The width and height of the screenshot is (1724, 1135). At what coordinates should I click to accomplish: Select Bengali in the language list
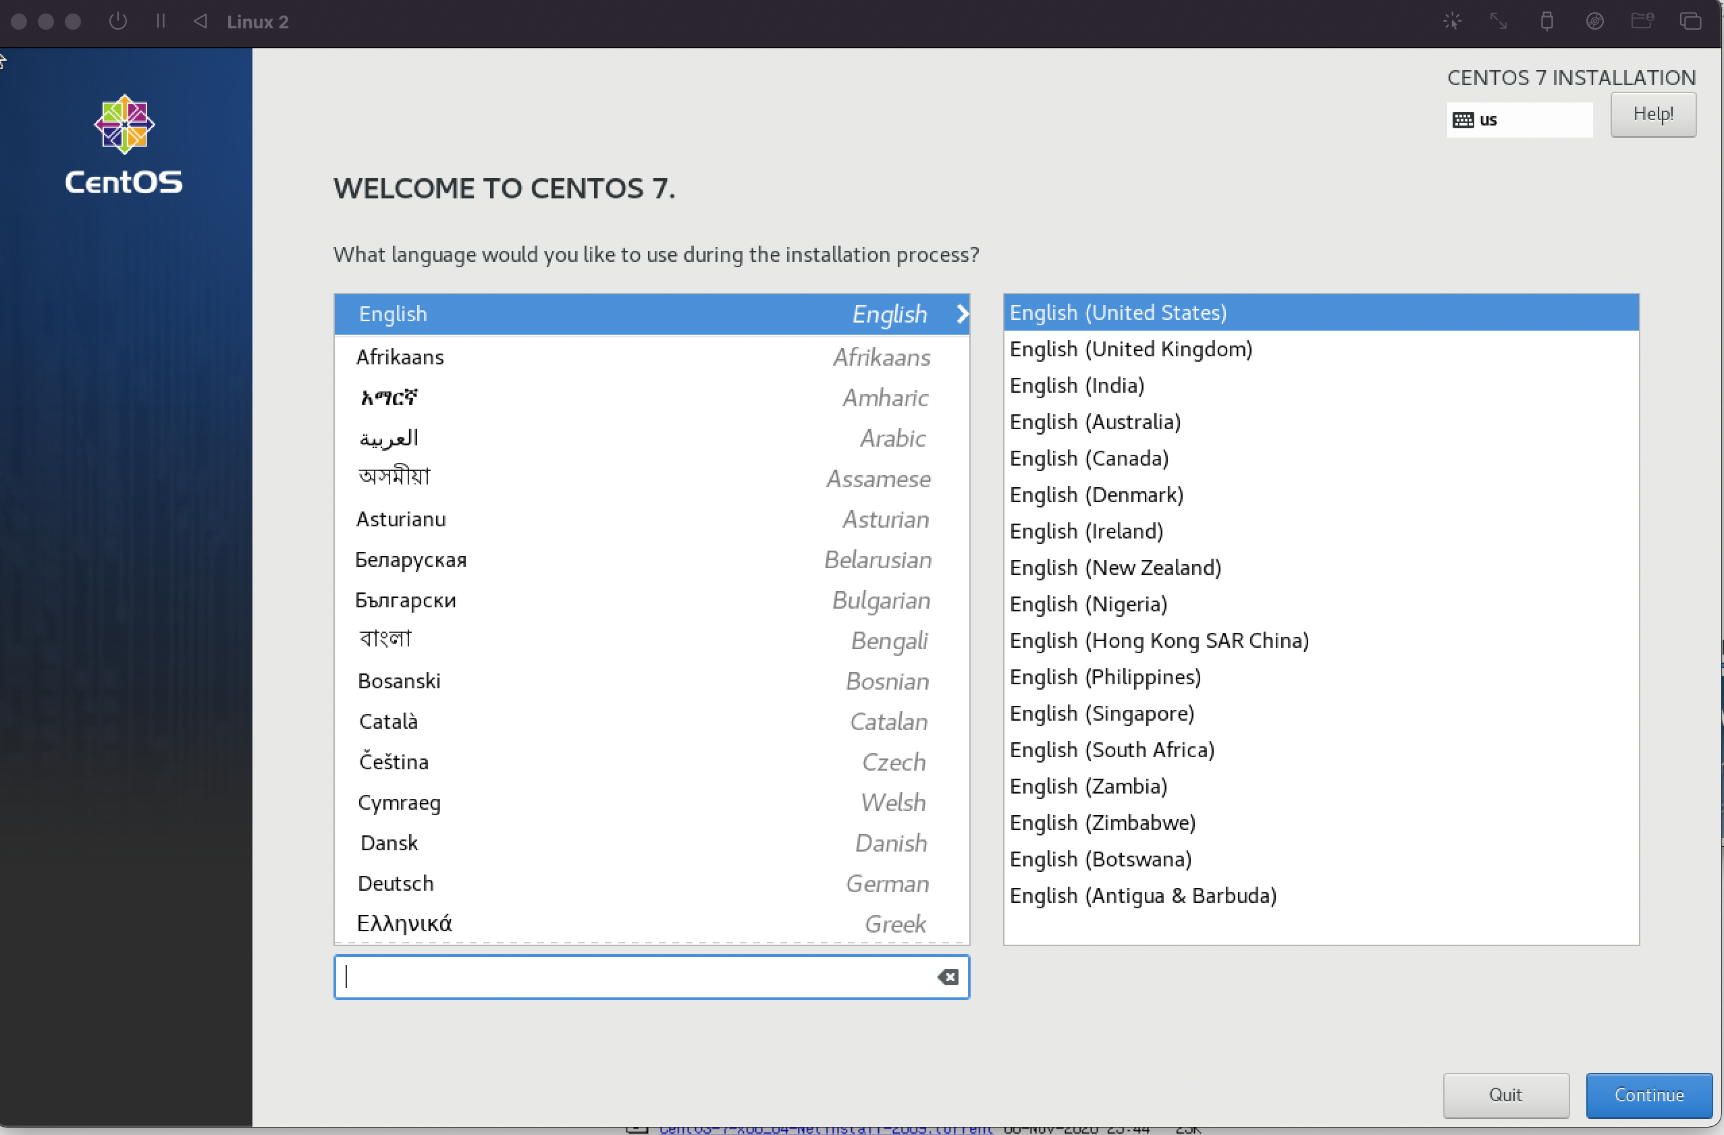tap(651, 641)
